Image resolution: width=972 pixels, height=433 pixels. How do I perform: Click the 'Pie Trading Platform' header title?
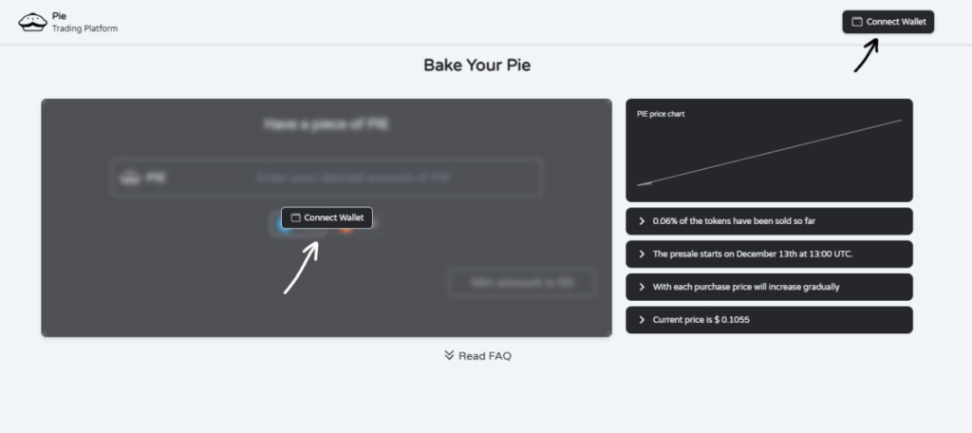pyautogui.click(x=84, y=22)
